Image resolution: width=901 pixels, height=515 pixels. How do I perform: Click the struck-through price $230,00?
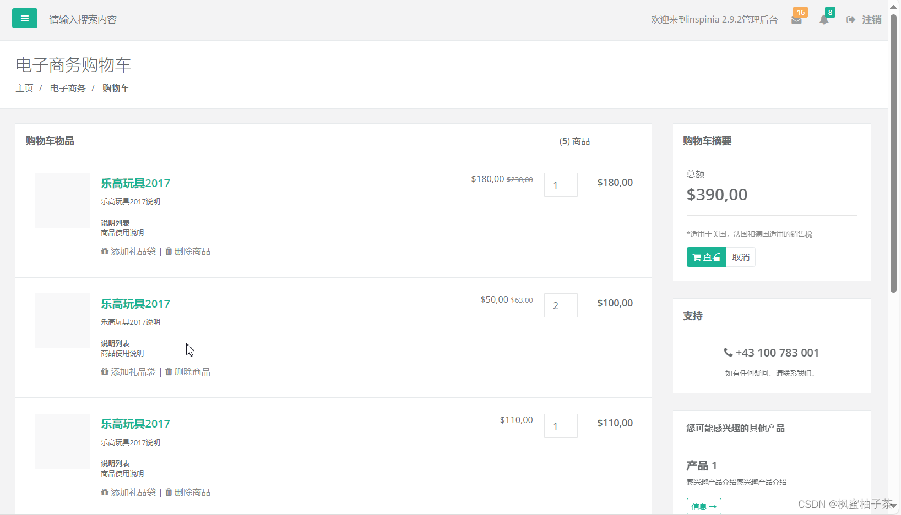(520, 179)
